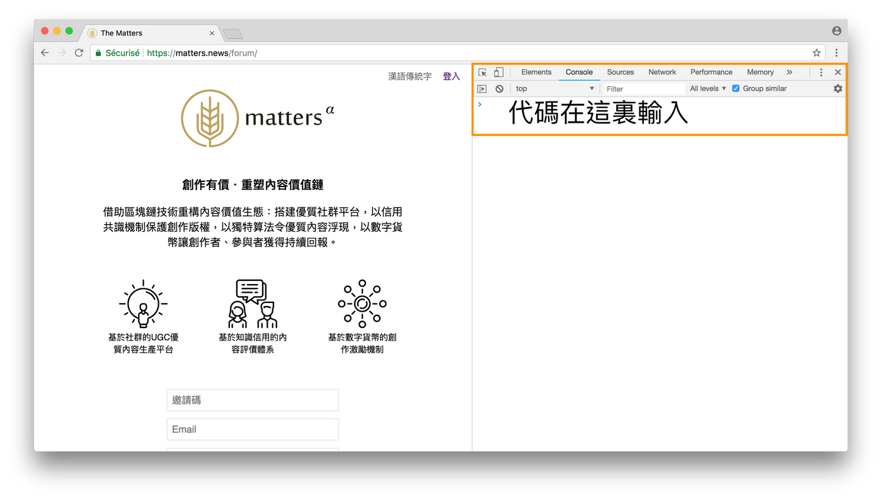
Task: Click the Matters wheat logo
Action: (x=210, y=118)
